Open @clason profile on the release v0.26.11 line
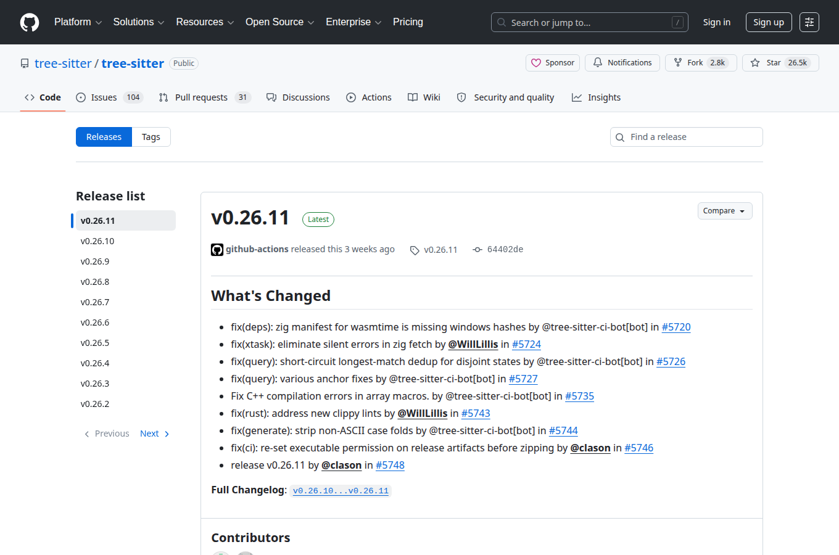The width and height of the screenshot is (839, 555). (342, 465)
